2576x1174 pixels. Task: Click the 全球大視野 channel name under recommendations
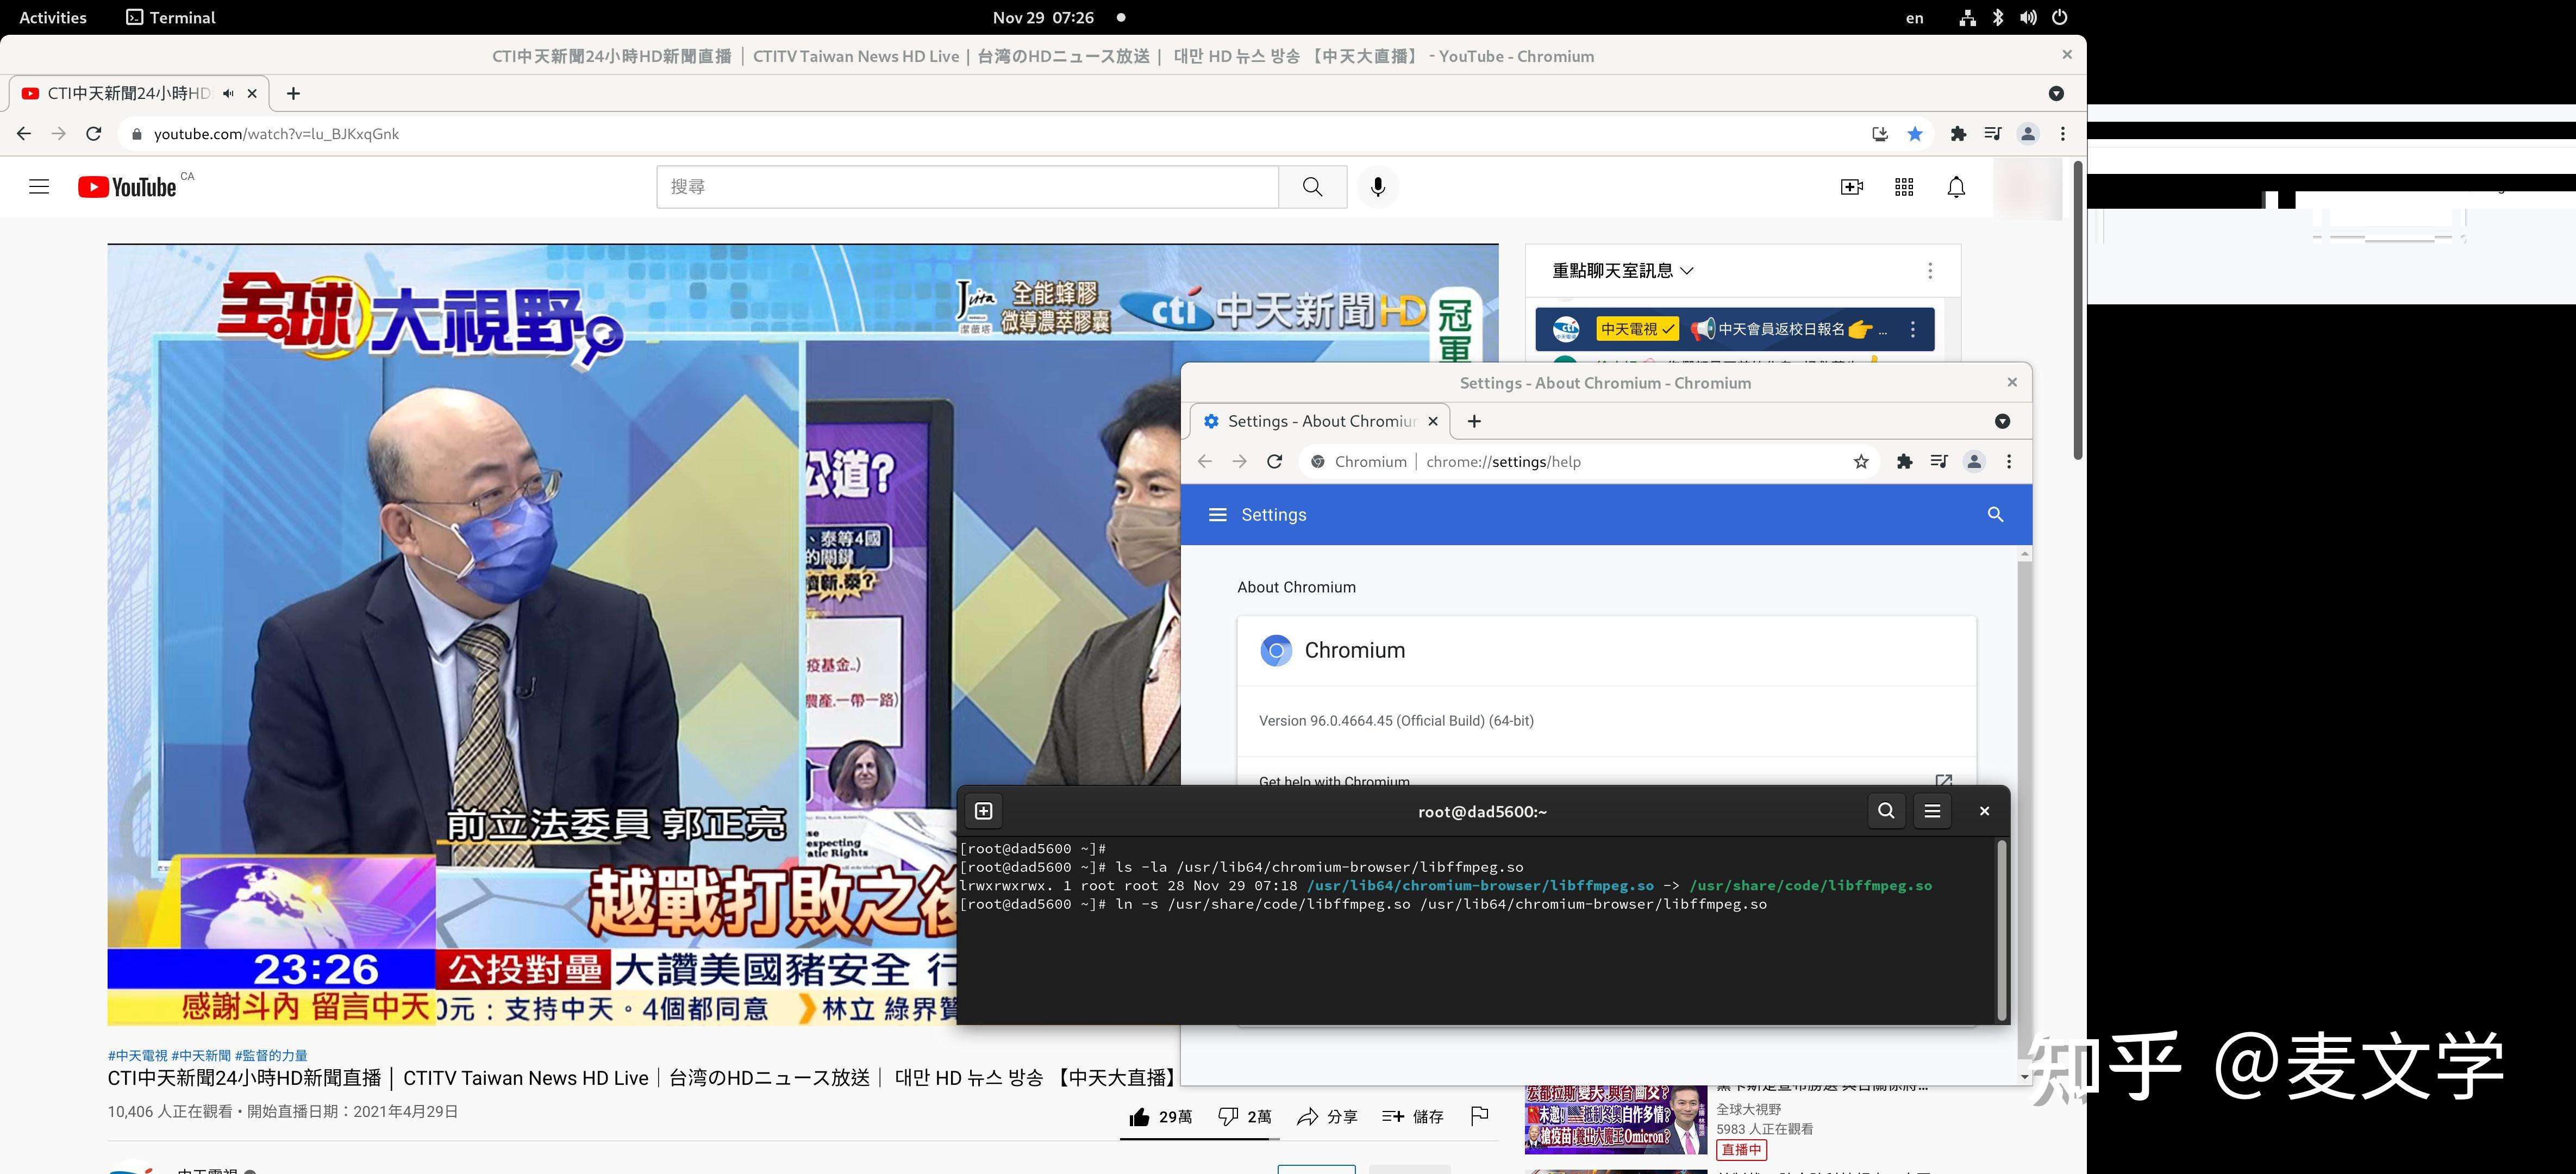[1749, 1109]
